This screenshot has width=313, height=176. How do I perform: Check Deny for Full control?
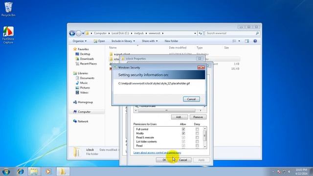click(197, 129)
